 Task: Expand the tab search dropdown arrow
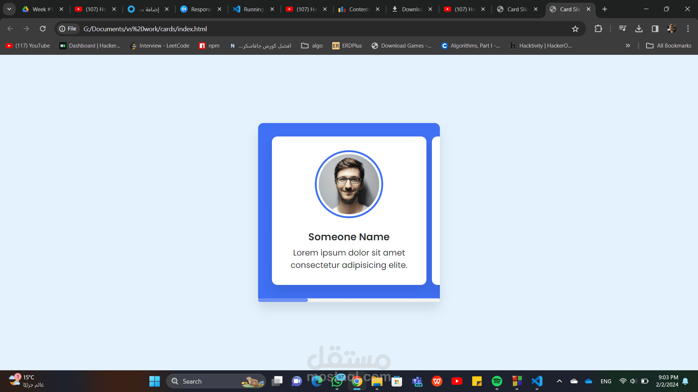(9, 9)
